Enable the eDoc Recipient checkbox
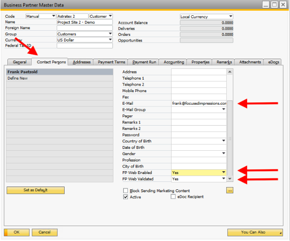 (x=173, y=197)
